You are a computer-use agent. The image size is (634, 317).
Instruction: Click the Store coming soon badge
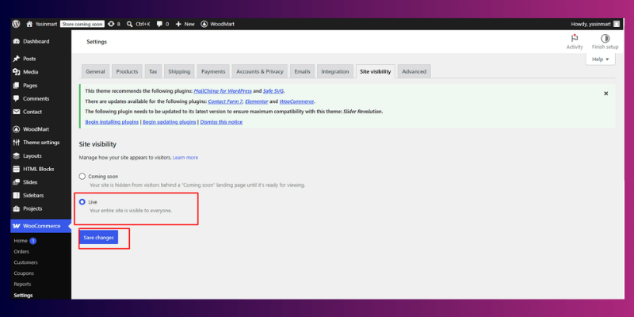tap(82, 24)
